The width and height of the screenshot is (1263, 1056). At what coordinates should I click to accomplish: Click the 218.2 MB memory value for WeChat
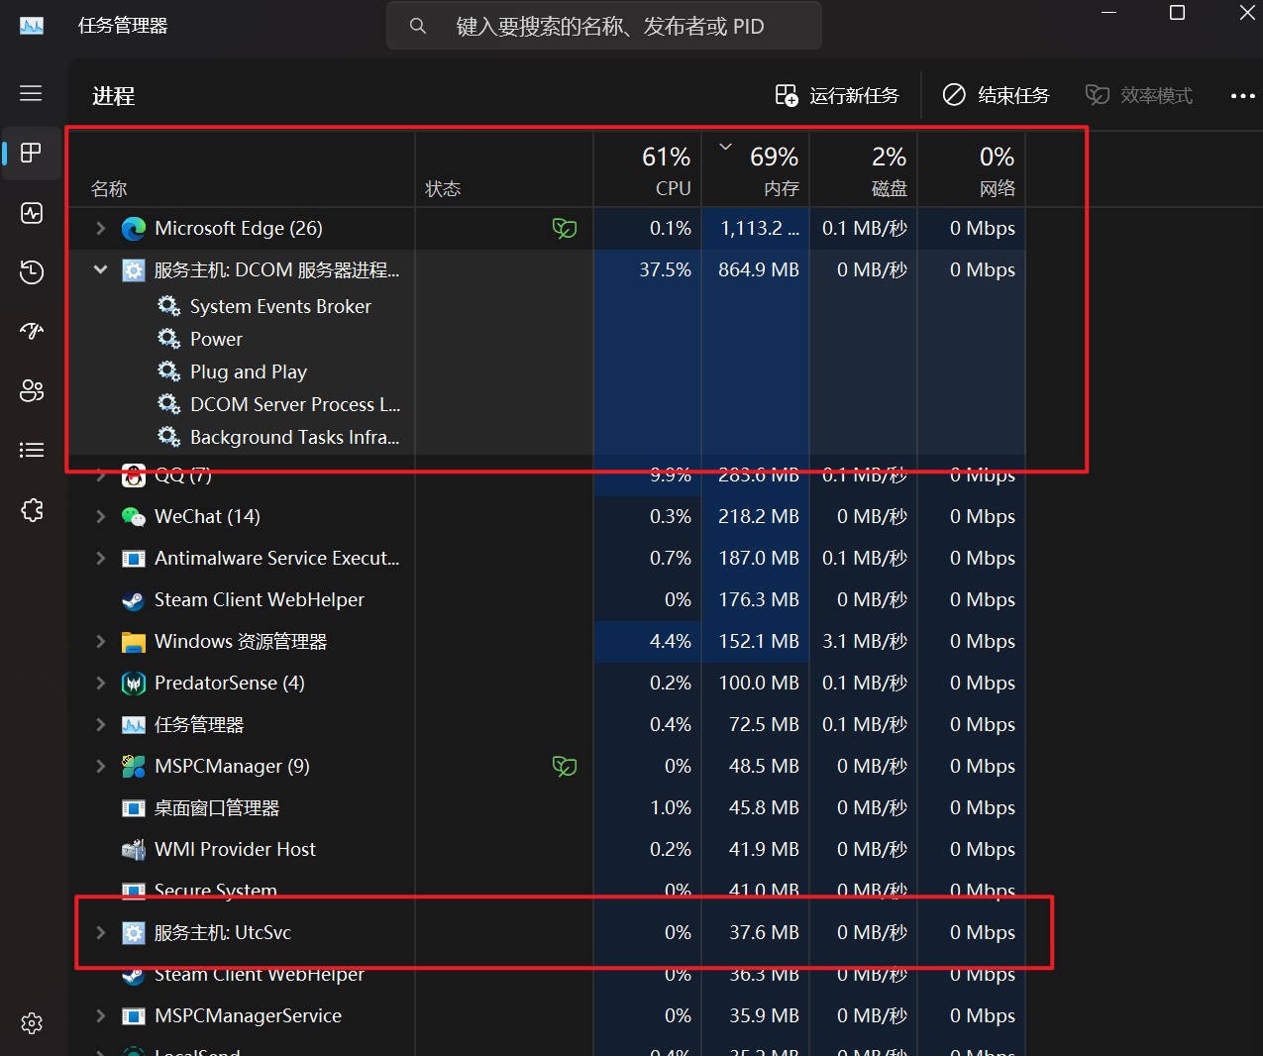[x=758, y=516]
